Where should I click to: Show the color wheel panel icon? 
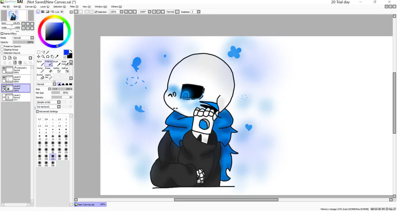[x=38, y=11]
